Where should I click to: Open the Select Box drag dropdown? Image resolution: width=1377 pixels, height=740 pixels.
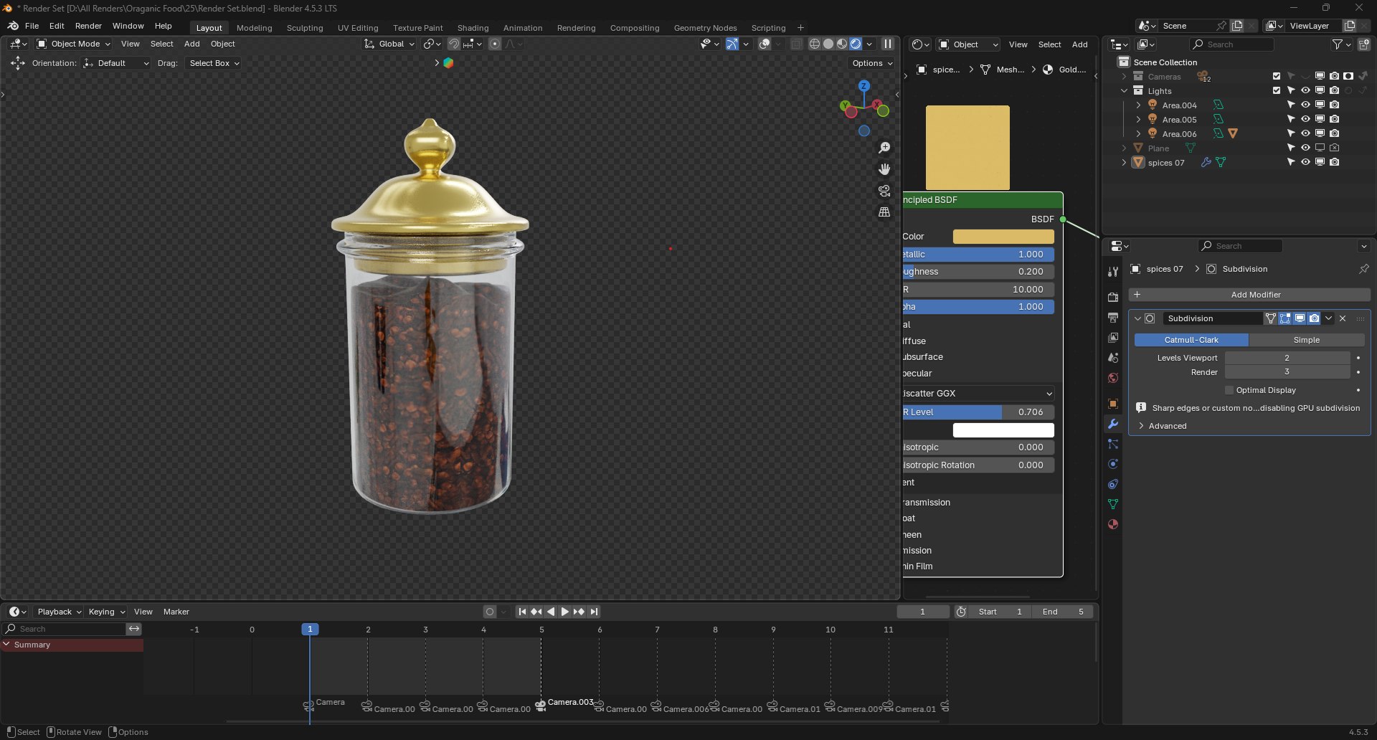point(214,63)
